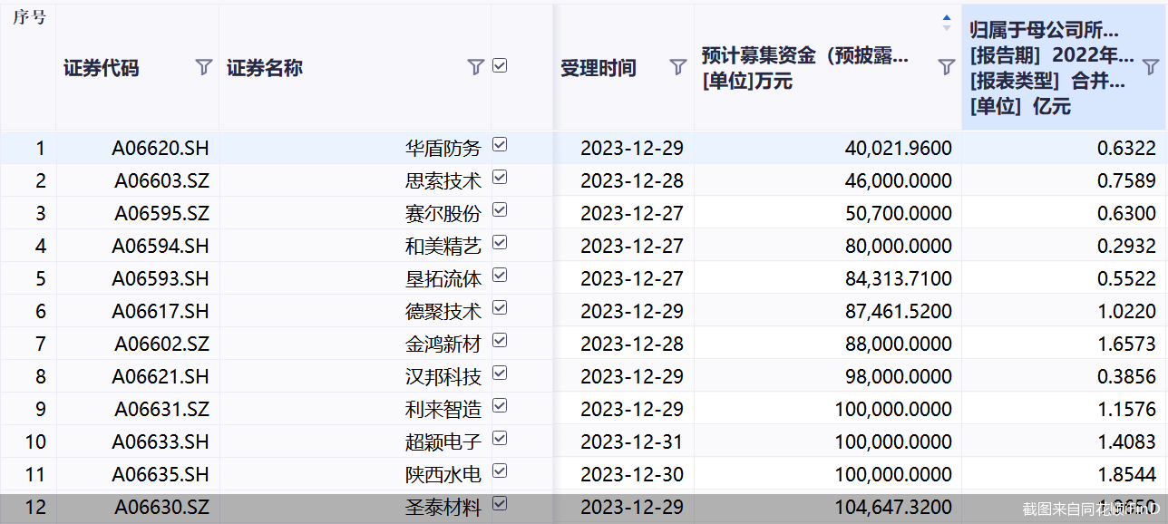This screenshot has height=524, width=1168.
Task: Select the name cell 陕西水电
Action: 443,475
